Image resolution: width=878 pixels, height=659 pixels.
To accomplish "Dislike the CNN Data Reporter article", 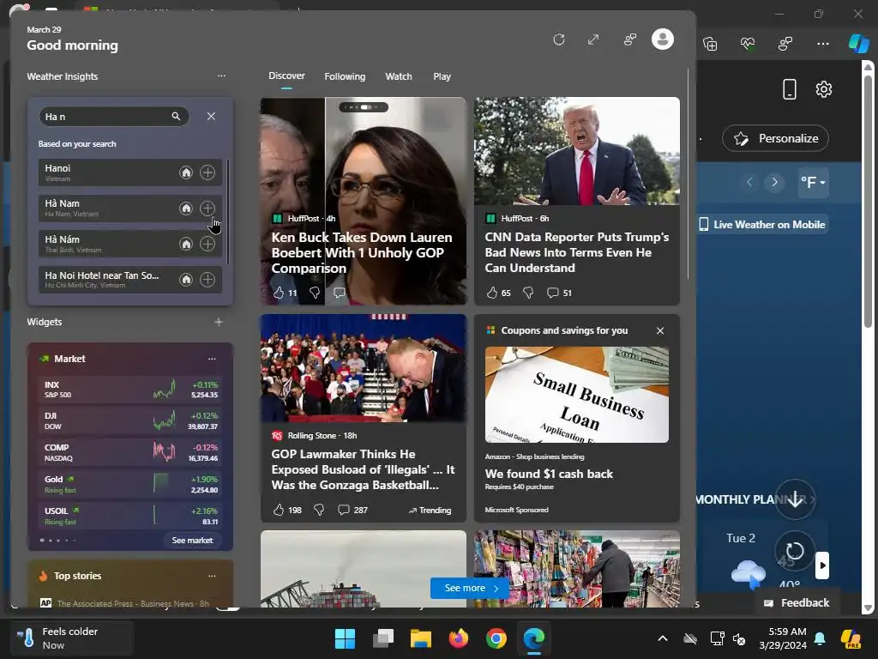I will pyautogui.click(x=528, y=293).
